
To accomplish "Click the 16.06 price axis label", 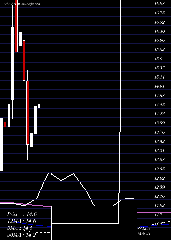I will coord(159,40).
